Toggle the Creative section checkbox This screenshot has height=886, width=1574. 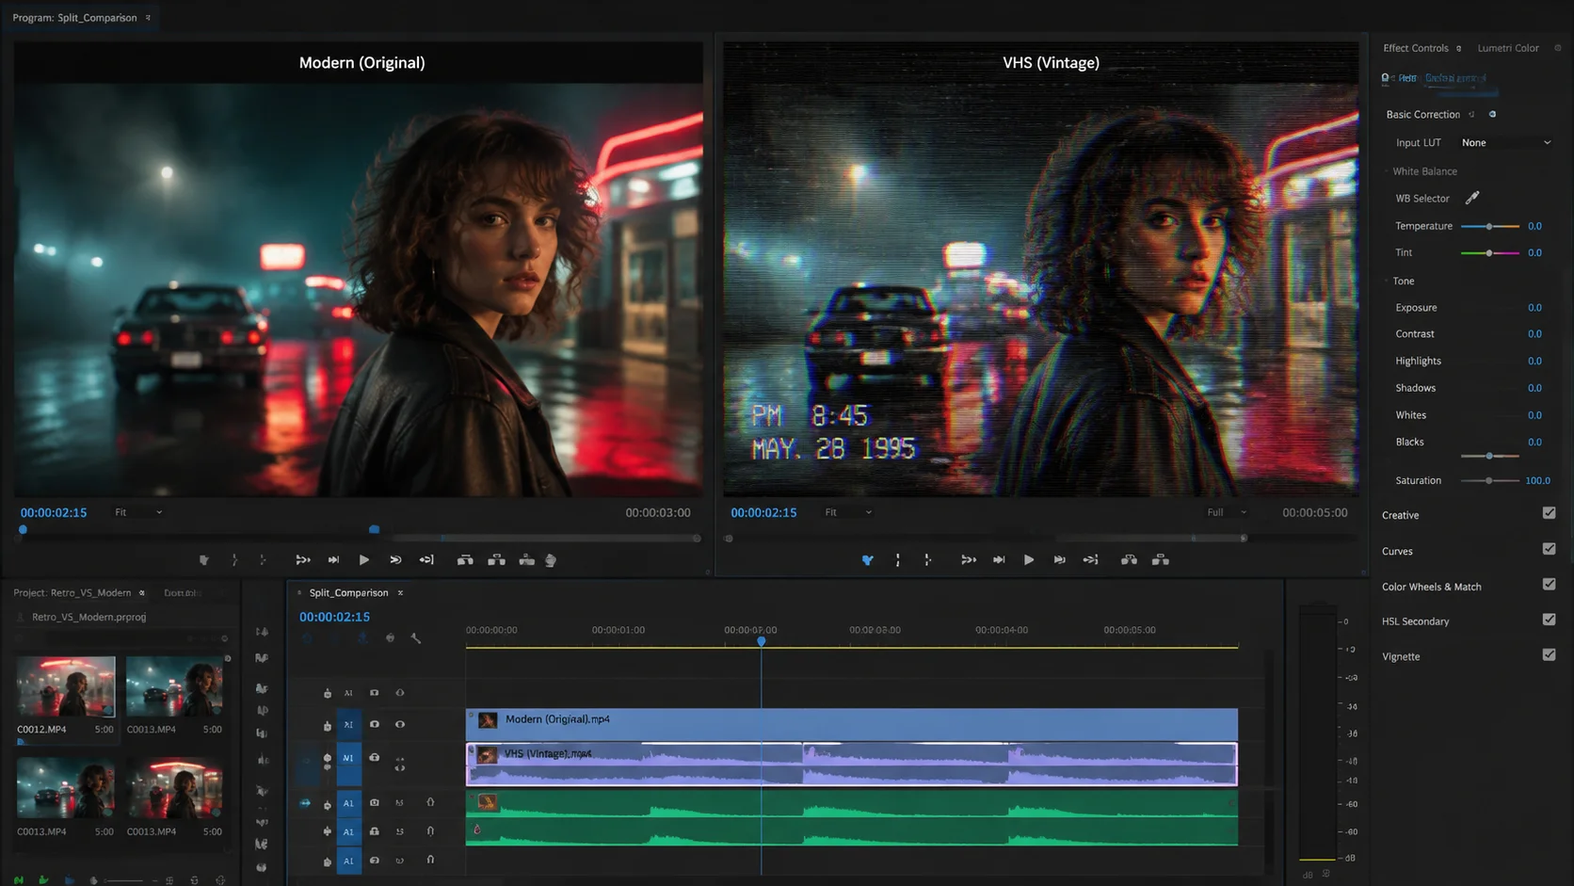pyautogui.click(x=1549, y=513)
